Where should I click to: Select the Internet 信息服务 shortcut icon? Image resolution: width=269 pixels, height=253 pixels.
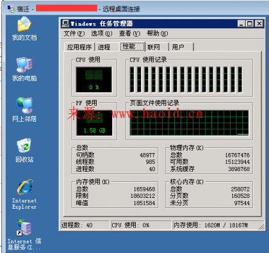pyautogui.click(x=24, y=235)
